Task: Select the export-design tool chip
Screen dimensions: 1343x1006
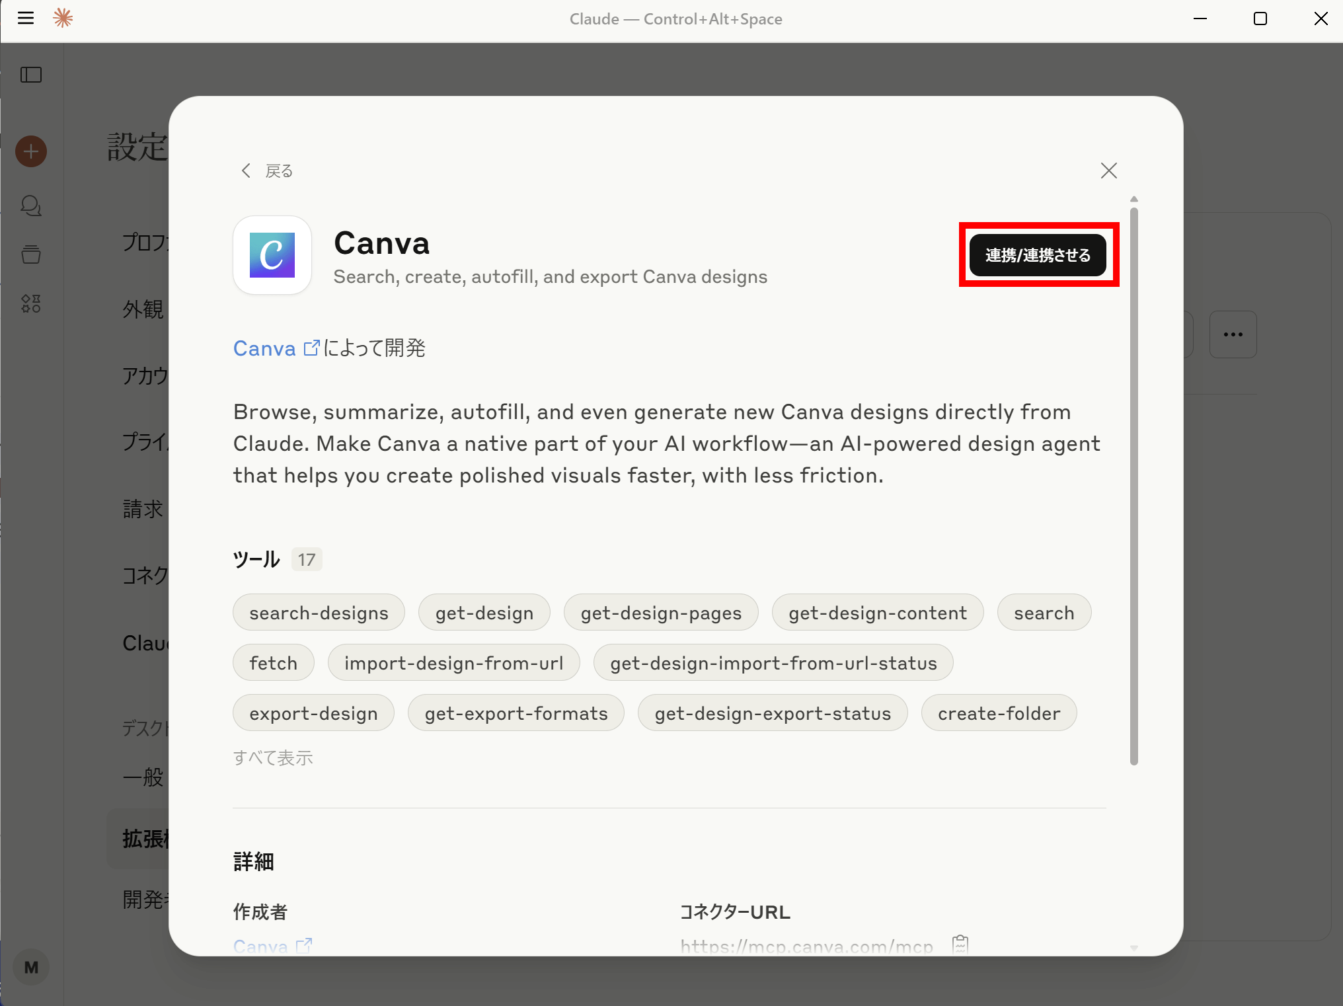Action: (313, 713)
